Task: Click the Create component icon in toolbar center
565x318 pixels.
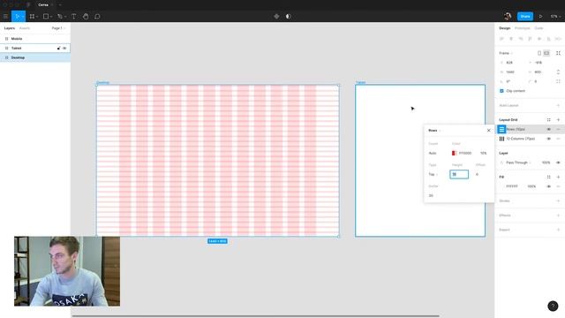Action: (276, 16)
